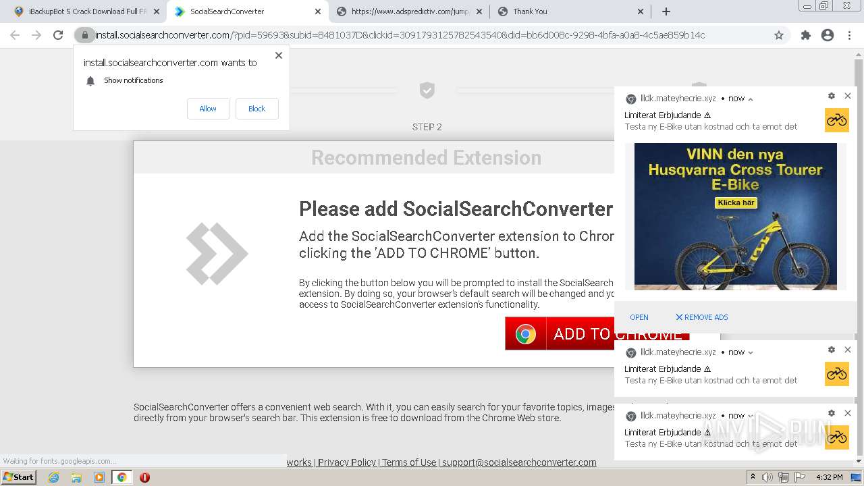This screenshot has height=486, width=864.
Task: Open Windows Explorer folder from taskbar
Action: tap(76, 477)
